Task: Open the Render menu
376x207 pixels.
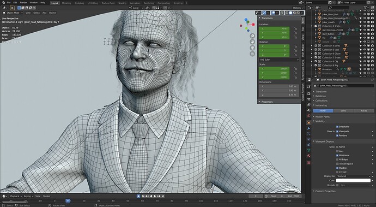Action: tap(23, 3)
